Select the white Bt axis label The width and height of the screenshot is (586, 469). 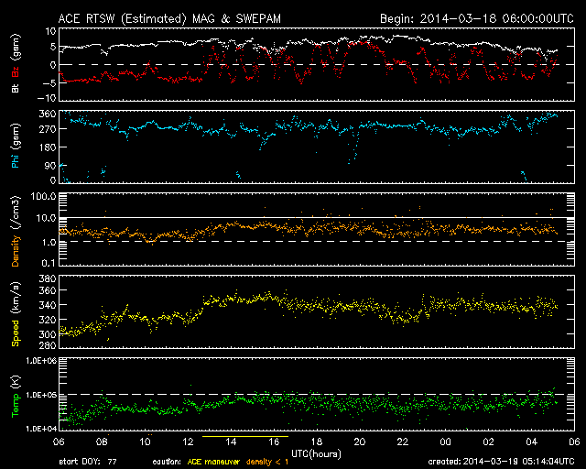point(15,88)
